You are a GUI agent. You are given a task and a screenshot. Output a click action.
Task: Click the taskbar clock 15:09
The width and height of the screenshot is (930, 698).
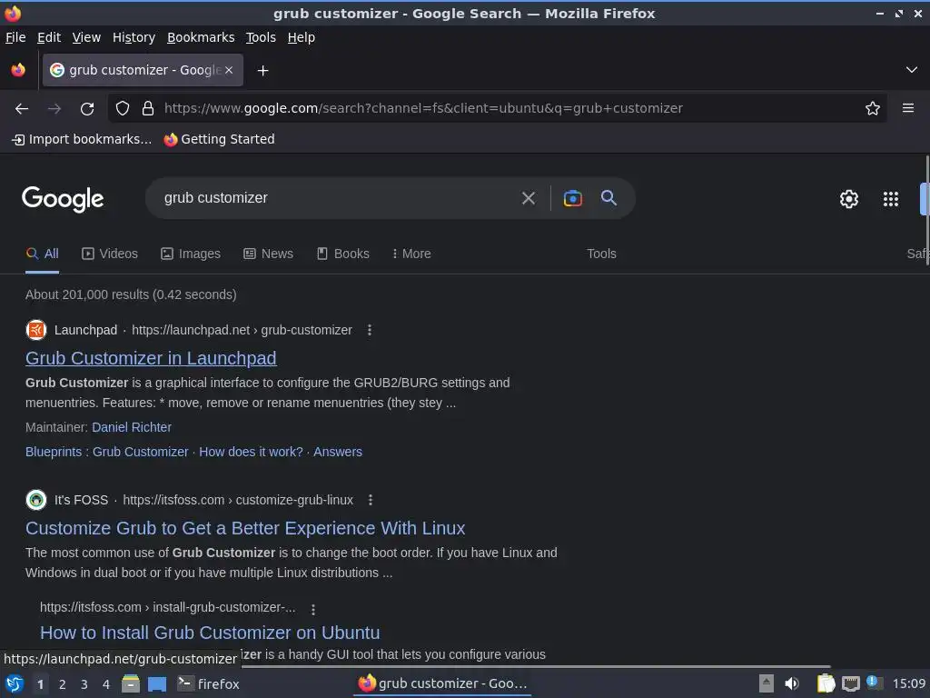click(908, 684)
